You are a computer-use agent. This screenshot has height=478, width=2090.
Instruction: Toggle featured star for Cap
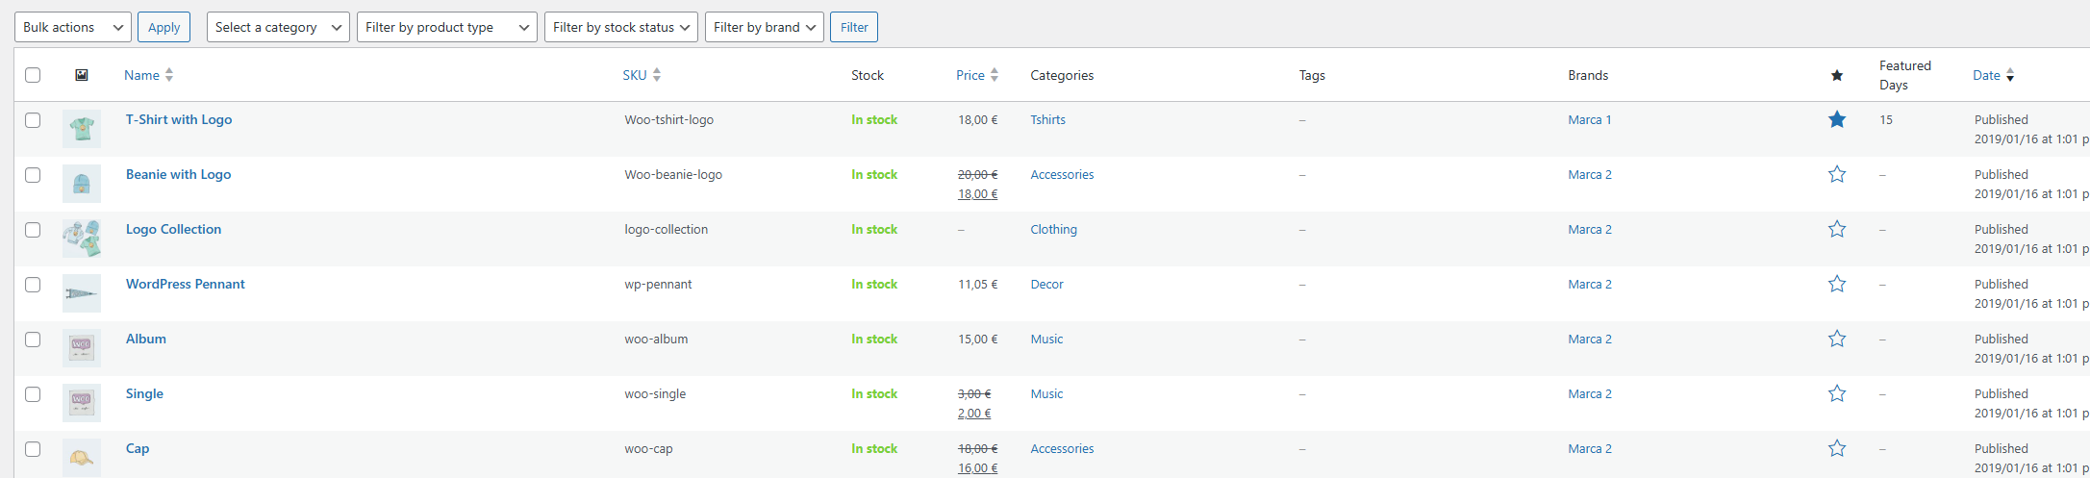(1837, 448)
